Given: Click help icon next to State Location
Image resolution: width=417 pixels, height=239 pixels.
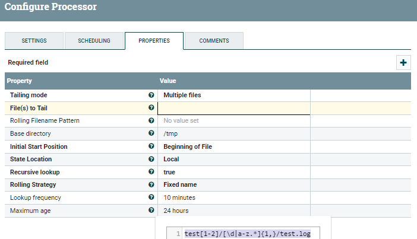Looking at the screenshot, I should click(151, 159).
